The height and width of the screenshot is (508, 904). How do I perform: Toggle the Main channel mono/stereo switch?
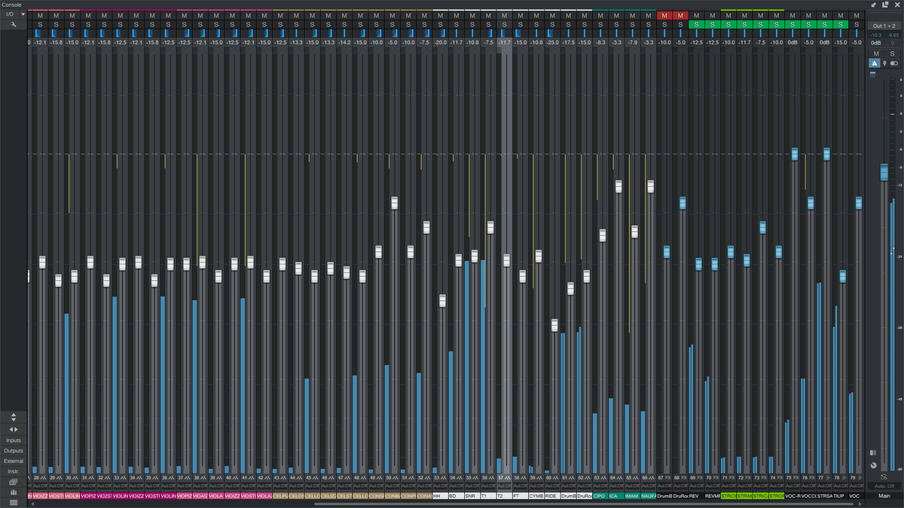coord(894,63)
